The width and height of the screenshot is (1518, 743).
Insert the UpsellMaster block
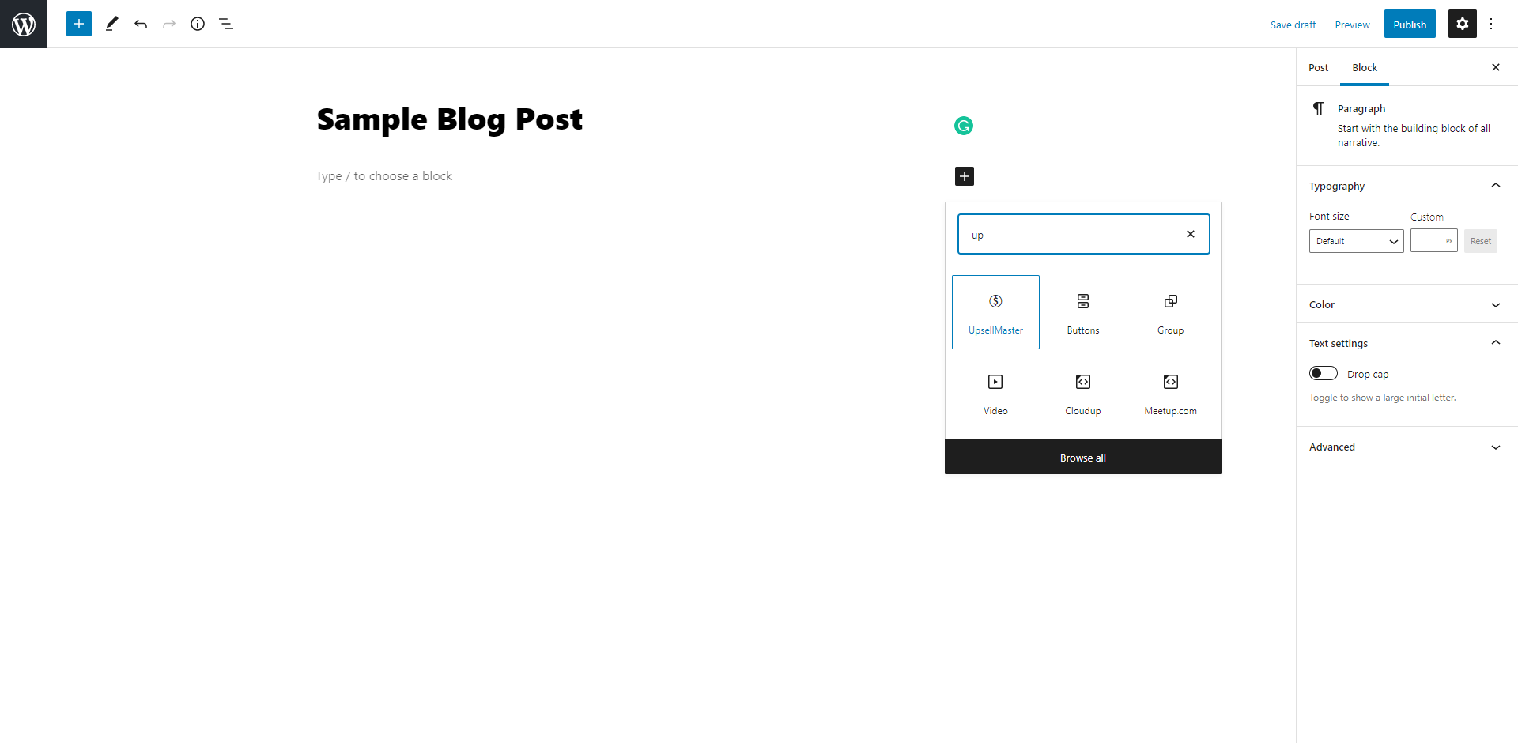pyautogui.click(x=995, y=312)
